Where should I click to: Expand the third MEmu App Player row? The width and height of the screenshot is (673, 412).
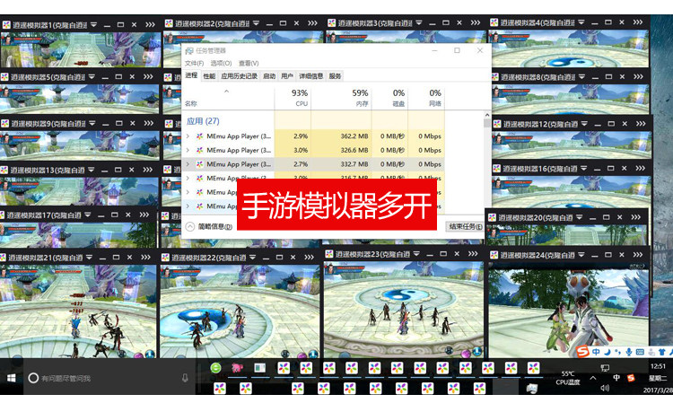[x=188, y=164]
